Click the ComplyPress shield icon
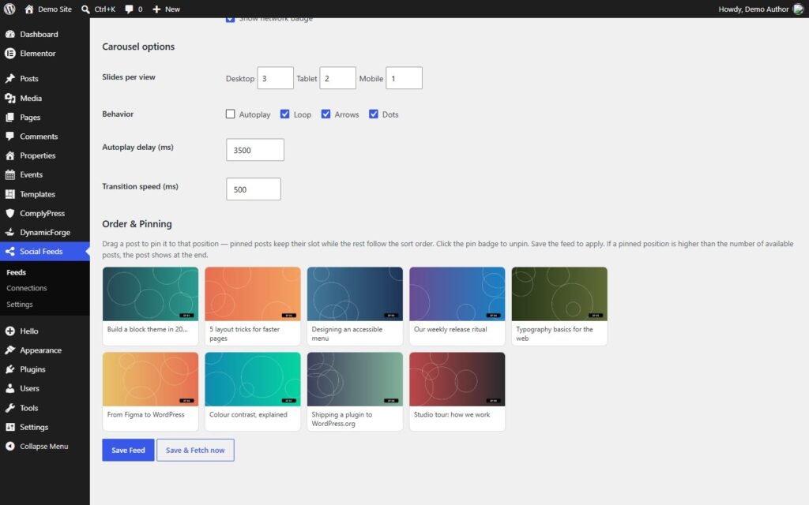Viewport: 809px width, 505px height. [9, 213]
